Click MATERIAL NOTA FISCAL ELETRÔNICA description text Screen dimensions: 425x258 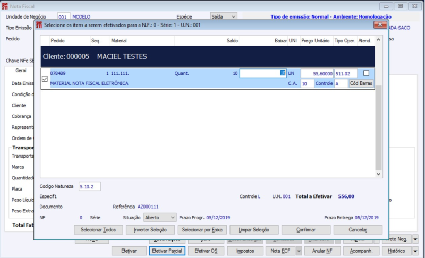click(89, 83)
